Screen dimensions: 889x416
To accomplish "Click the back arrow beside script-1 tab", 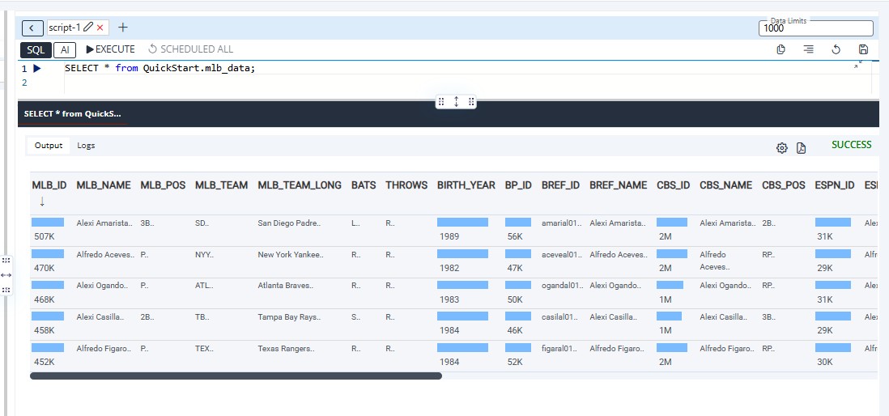I will (32, 28).
